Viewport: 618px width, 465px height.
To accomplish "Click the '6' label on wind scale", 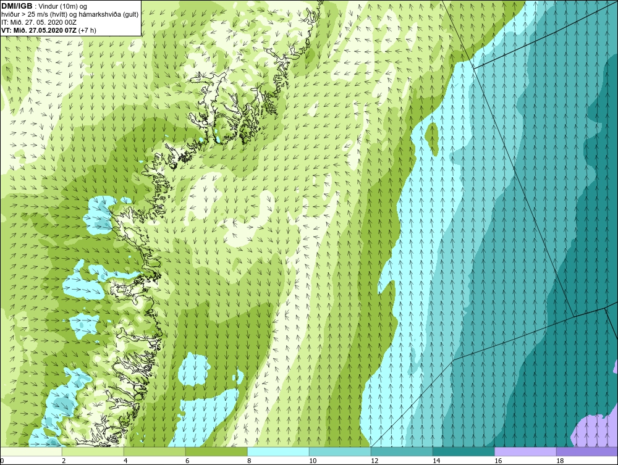I will 187,461.
